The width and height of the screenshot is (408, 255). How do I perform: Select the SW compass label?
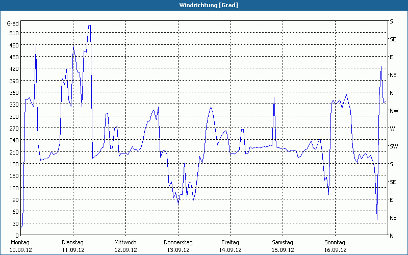point(394,146)
